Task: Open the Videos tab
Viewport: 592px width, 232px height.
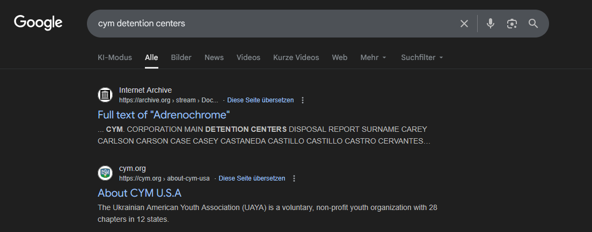Action: (248, 57)
